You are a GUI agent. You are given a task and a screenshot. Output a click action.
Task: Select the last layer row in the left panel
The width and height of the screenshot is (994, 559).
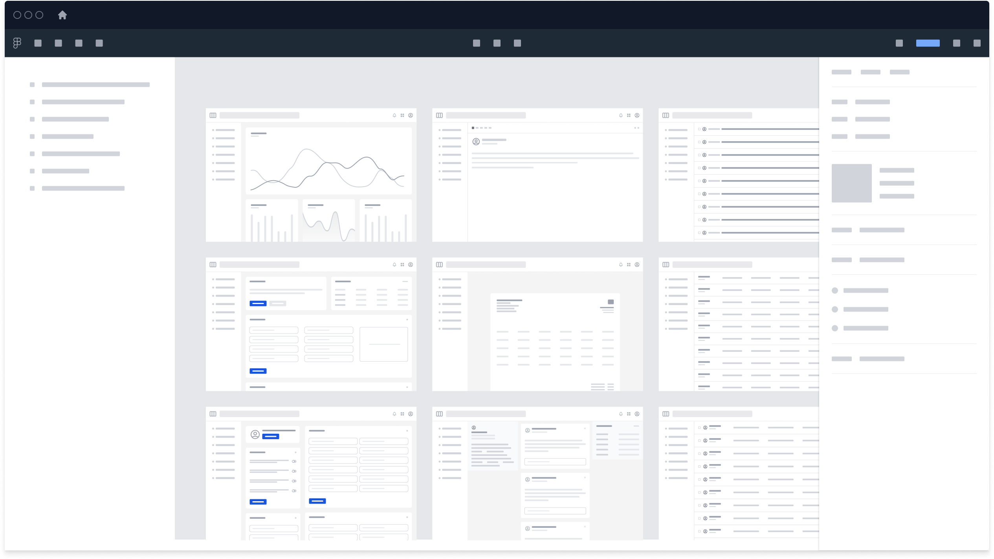(x=83, y=189)
